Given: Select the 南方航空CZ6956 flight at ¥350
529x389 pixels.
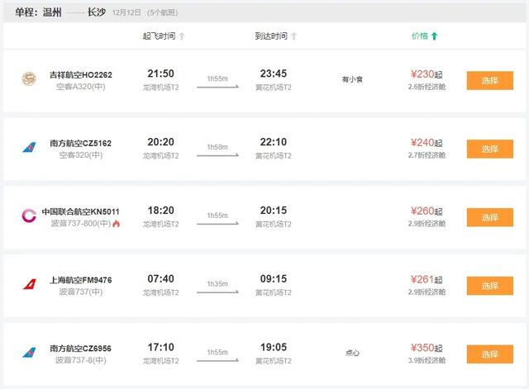Looking at the screenshot, I should [x=484, y=354].
